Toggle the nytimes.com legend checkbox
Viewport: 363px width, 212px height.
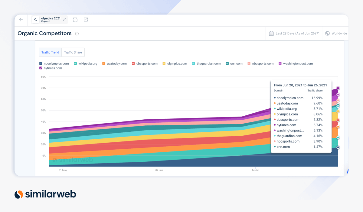pos(41,68)
